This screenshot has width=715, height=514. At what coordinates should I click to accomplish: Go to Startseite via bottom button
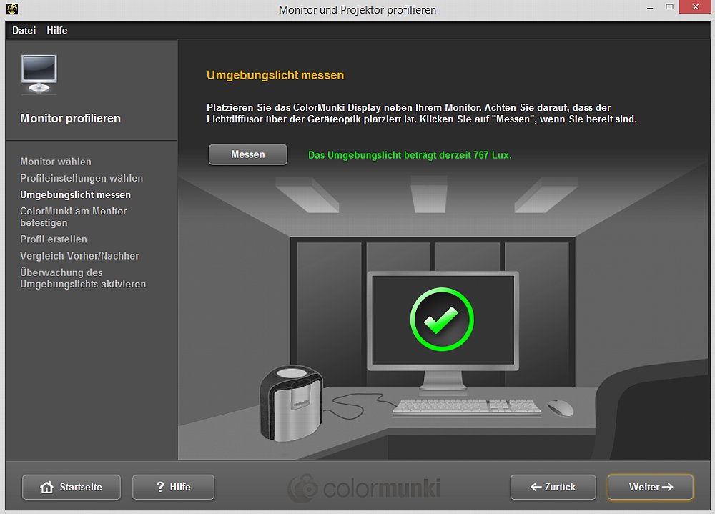point(71,487)
